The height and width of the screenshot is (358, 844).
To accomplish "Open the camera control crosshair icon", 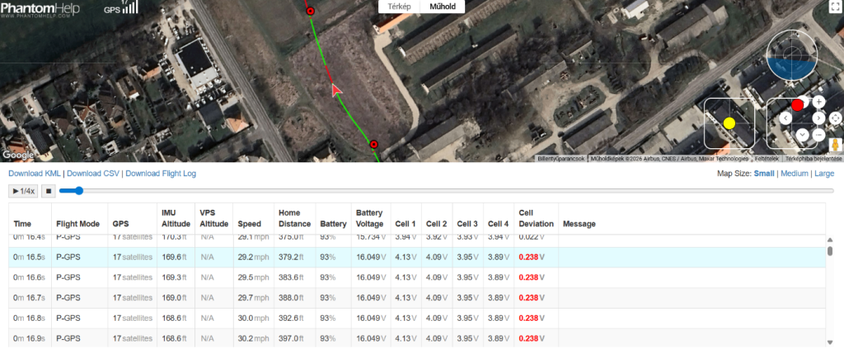I will [x=836, y=119].
